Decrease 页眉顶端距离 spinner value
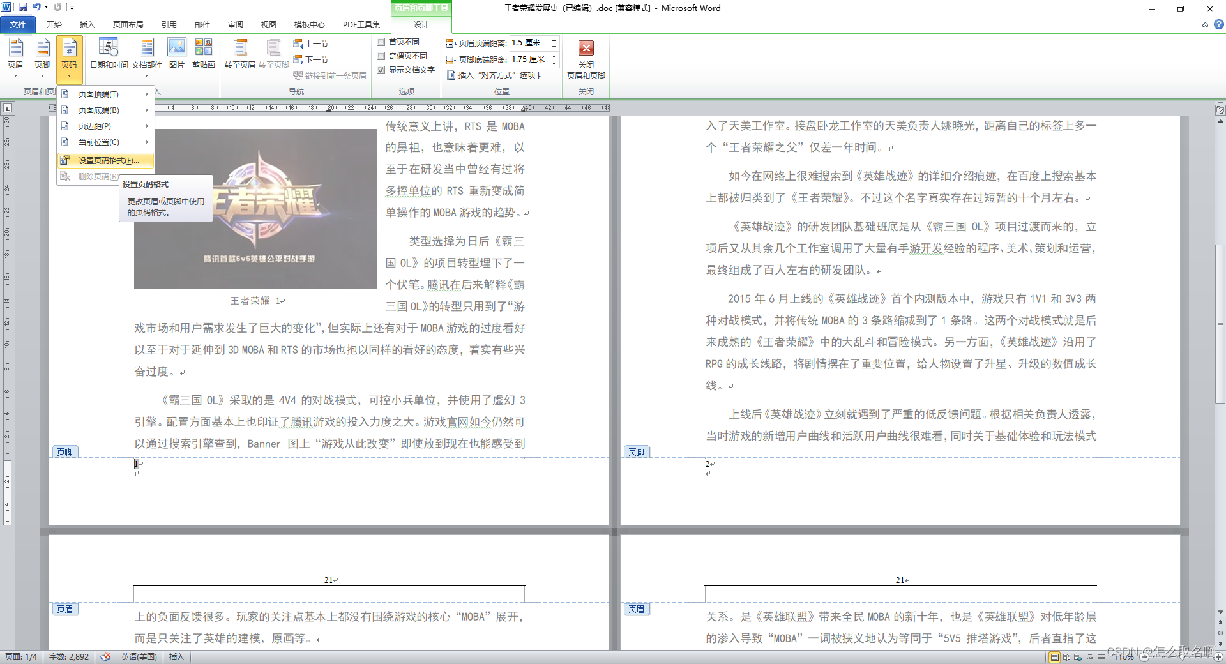1226x664 pixels. click(x=554, y=47)
